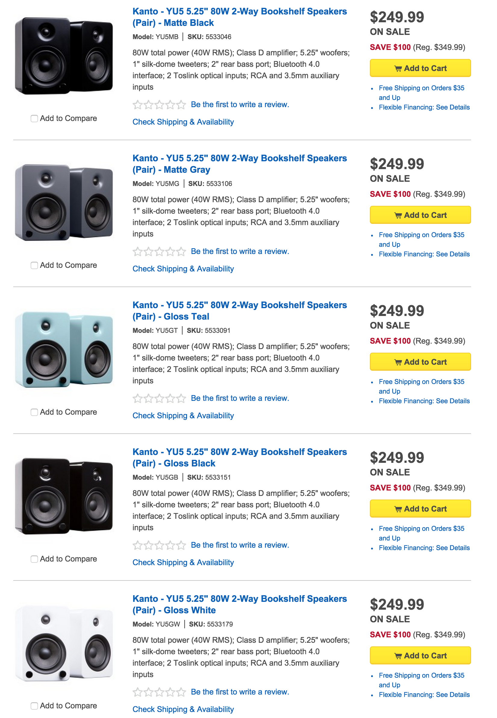Click star rating for Matte Black speakers
The width and height of the screenshot is (497, 718).
coord(159,105)
